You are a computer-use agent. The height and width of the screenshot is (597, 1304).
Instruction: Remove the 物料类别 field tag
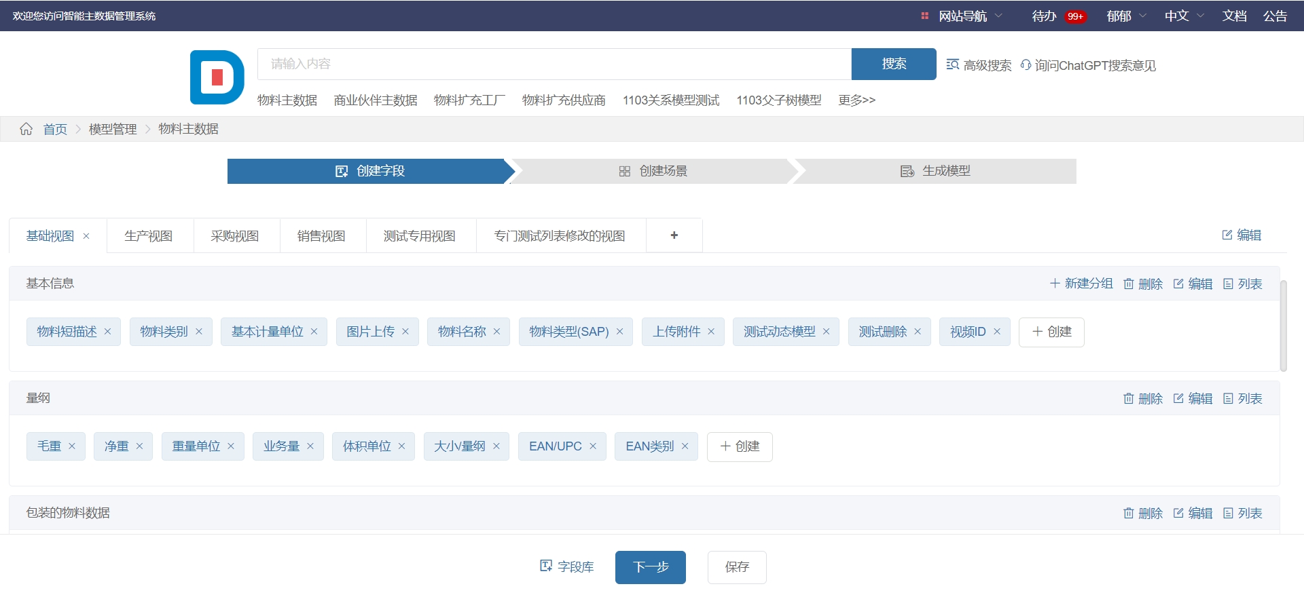(x=199, y=332)
